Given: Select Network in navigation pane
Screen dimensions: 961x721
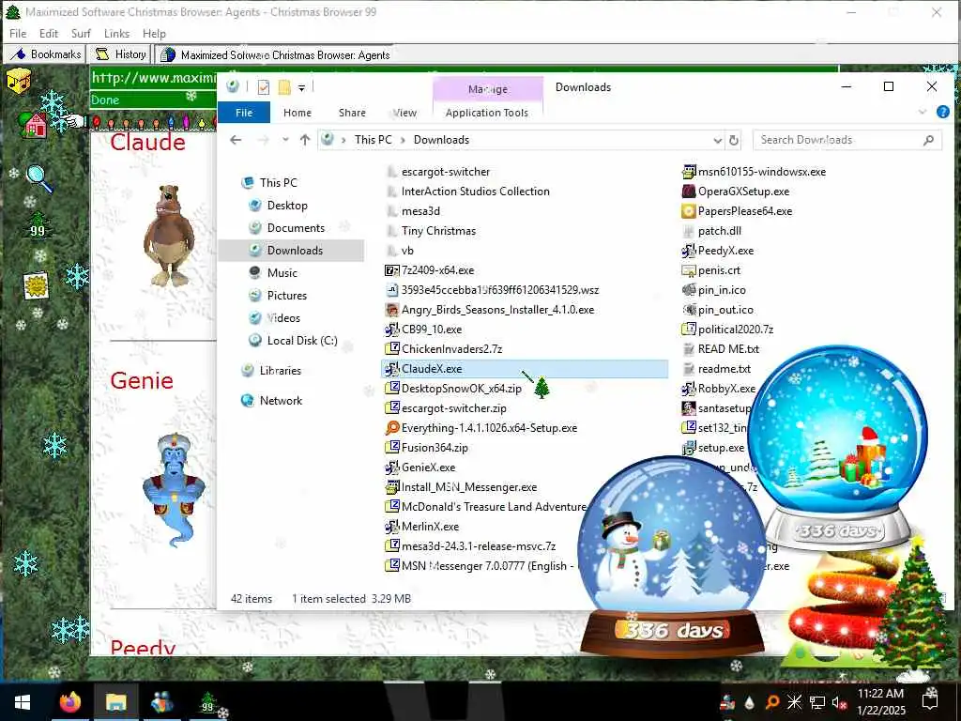Looking at the screenshot, I should [281, 400].
